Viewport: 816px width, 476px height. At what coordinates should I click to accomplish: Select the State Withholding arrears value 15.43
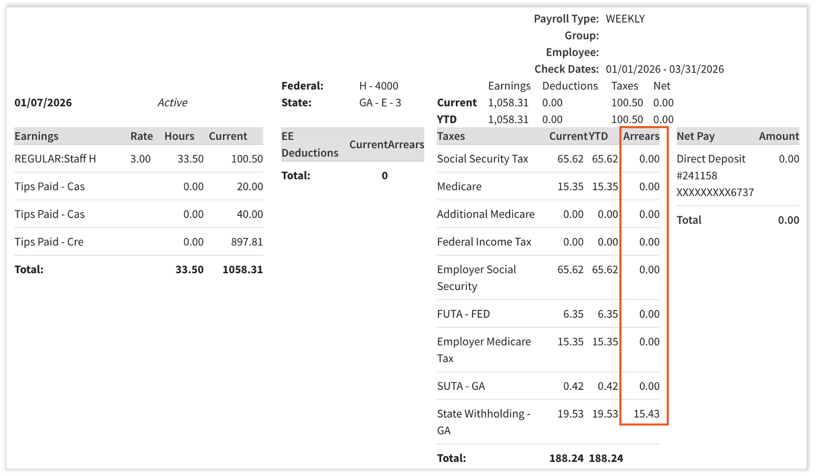(x=646, y=413)
